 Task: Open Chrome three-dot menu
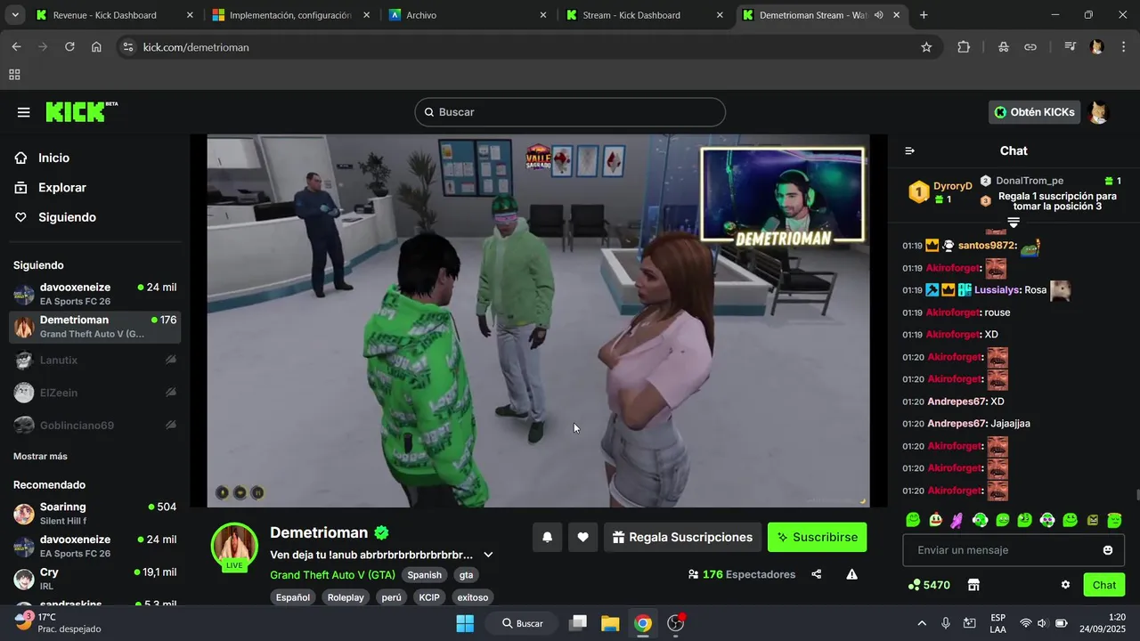tap(1123, 47)
